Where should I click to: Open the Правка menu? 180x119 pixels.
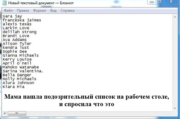pyautogui.click(x=23, y=11)
